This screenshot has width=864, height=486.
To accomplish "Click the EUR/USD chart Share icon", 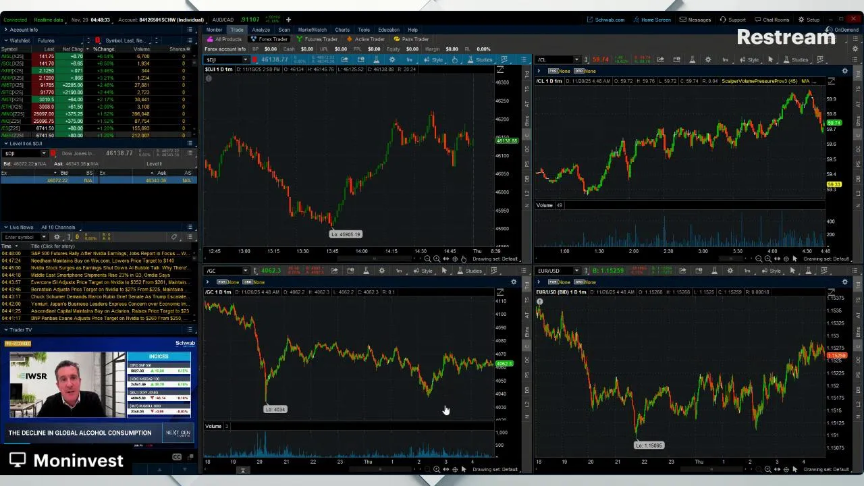I will 682,271.
